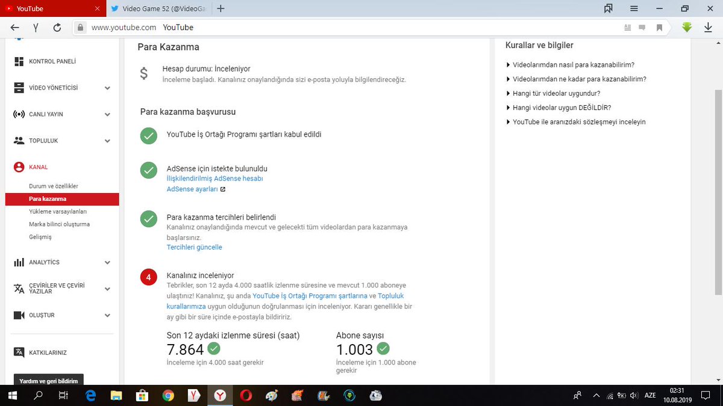Viewport: 723px width, 406px height.
Task: Open Windows taskbar search
Action: click(x=38, y=395)
